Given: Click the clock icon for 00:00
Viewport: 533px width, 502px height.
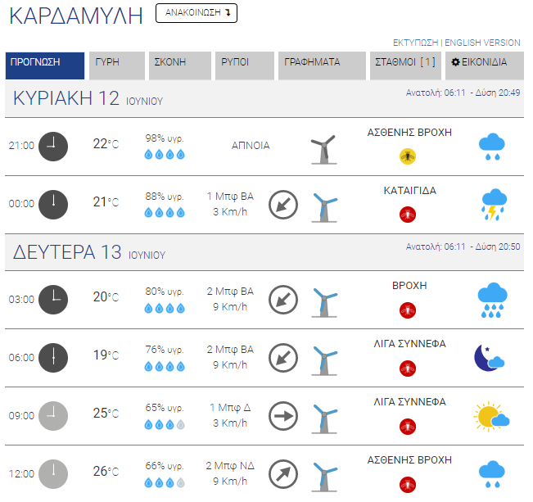Looking at the screenshot, I should (53, 205).
